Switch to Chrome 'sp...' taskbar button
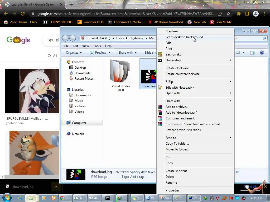The width and height of the screenshot is (270, 202). pyautogui.click(x=65, y=198)
